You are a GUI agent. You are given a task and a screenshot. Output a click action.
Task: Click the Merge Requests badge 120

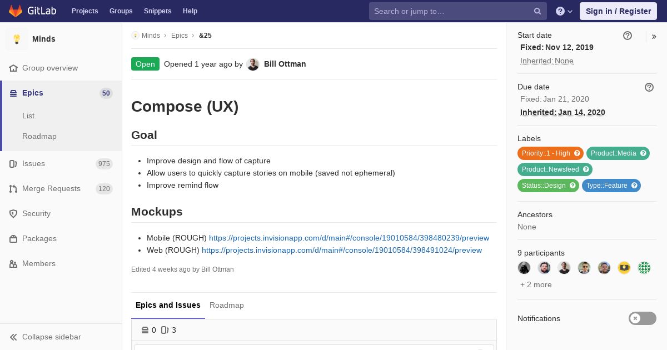[x=104, y=189]
